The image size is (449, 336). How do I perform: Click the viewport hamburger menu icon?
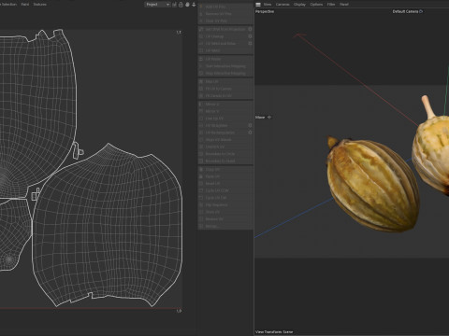click(x=258, y=5)
